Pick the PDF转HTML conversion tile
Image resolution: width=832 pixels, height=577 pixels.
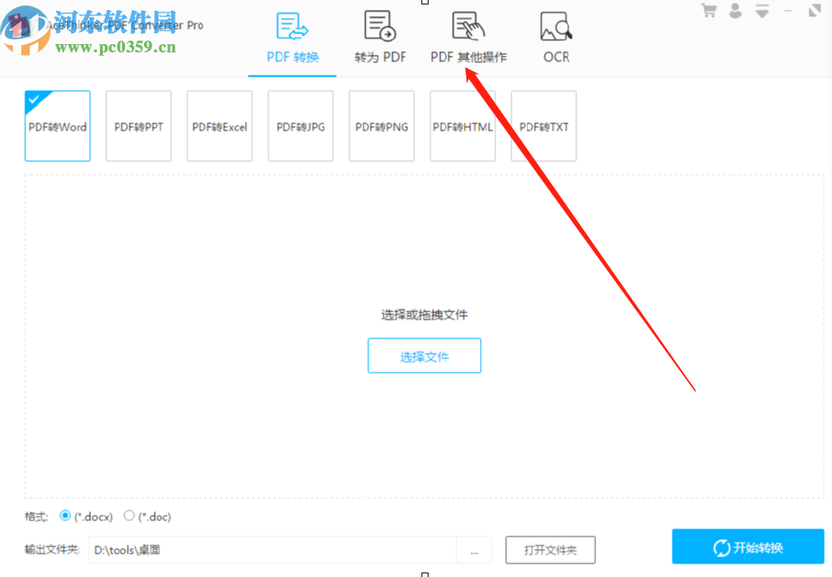click(x=463, y=126)
